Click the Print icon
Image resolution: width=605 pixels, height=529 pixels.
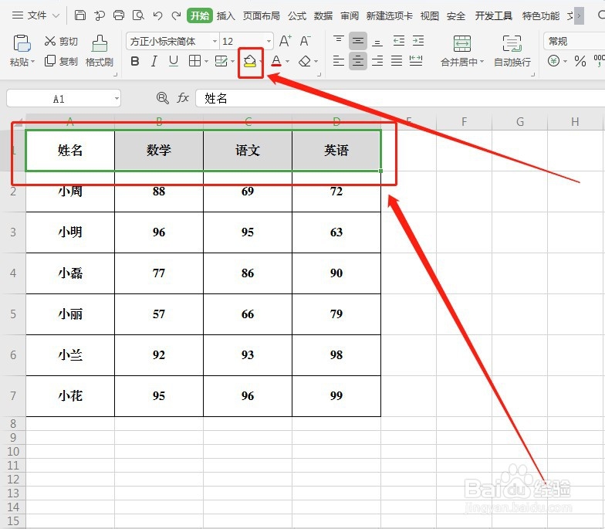click(119, 15)
